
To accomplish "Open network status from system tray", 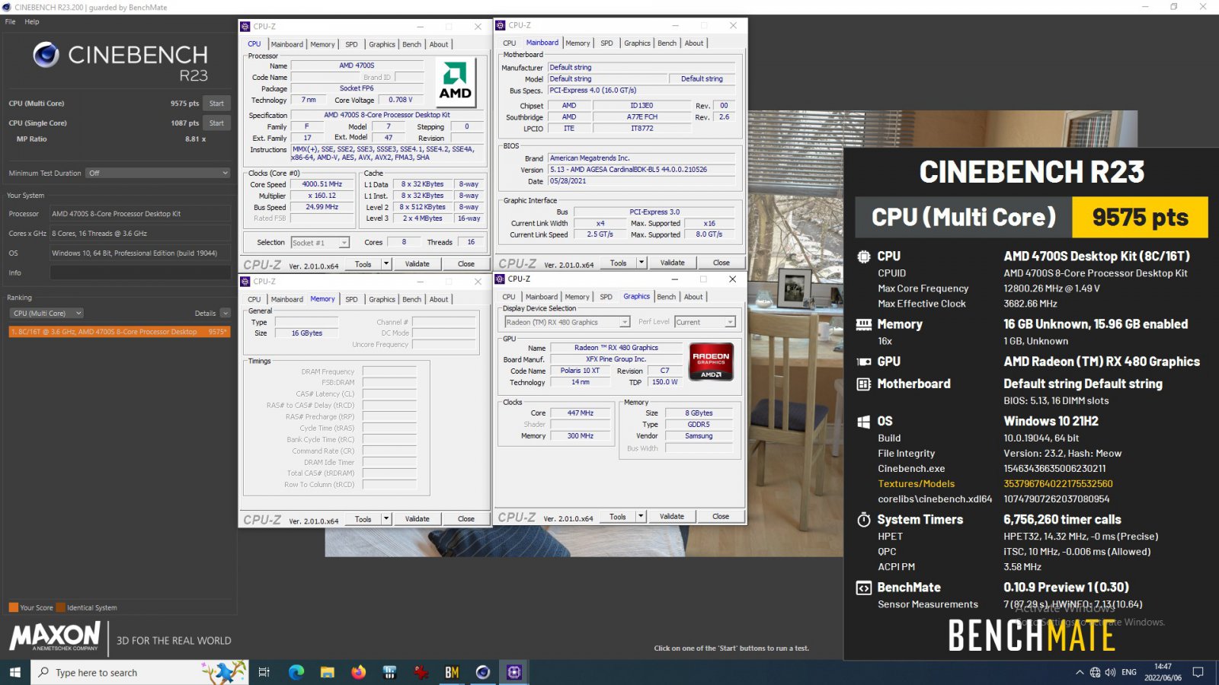I will (x=1095, y=672).
